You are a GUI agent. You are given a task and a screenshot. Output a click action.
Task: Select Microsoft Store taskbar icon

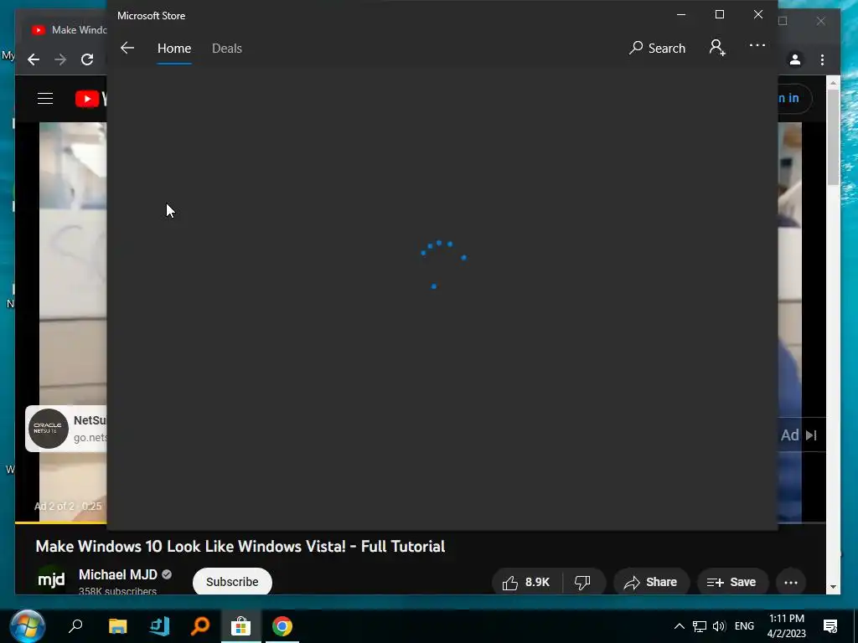point(240,625)
